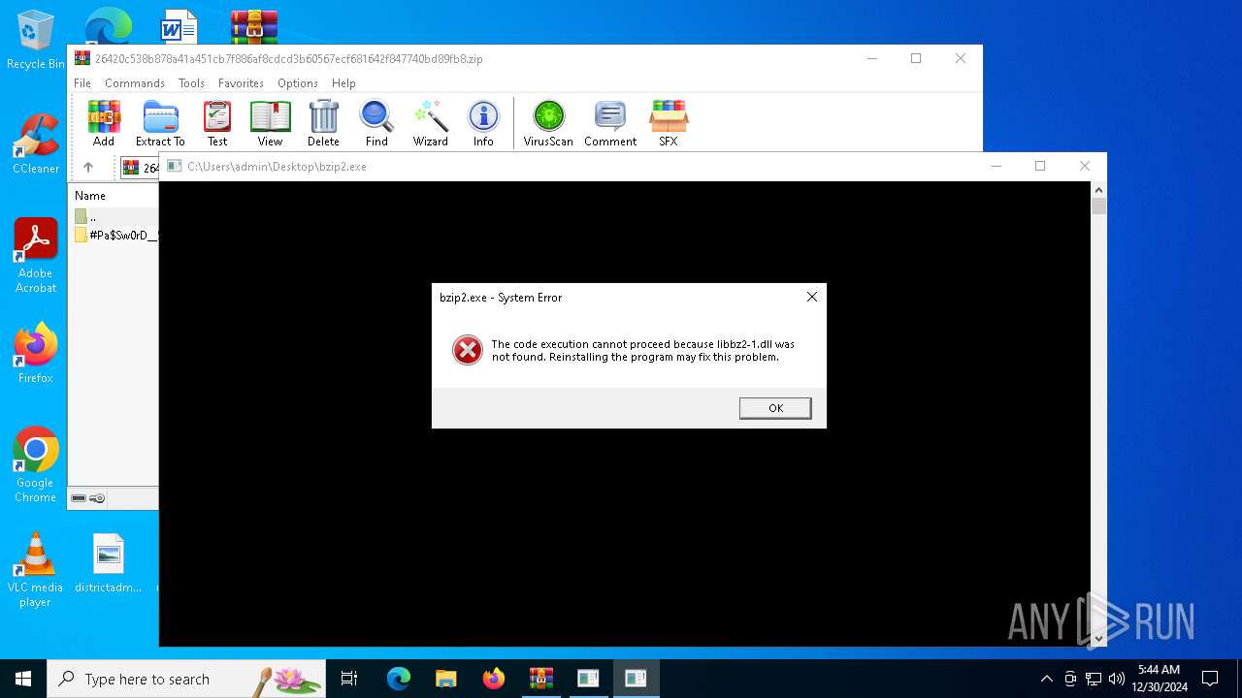This screenshot has height=698, width=1242.
Task: Open File Explorer from the taskbar
Action: click(x=446, y=679)
